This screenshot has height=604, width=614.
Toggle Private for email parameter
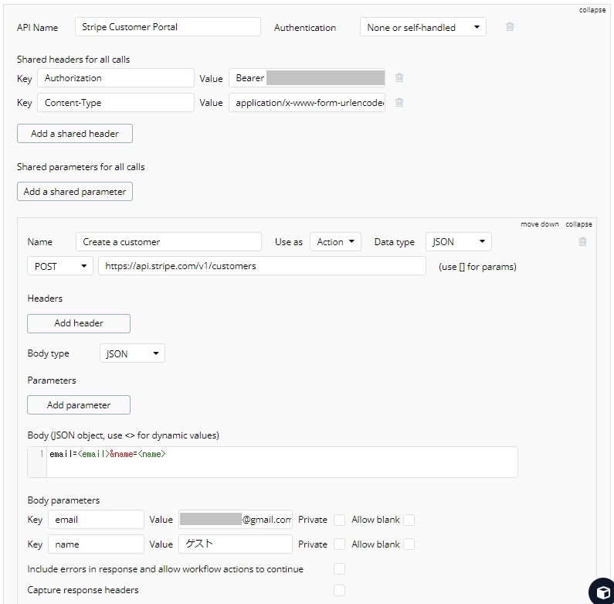click(340, 520)
